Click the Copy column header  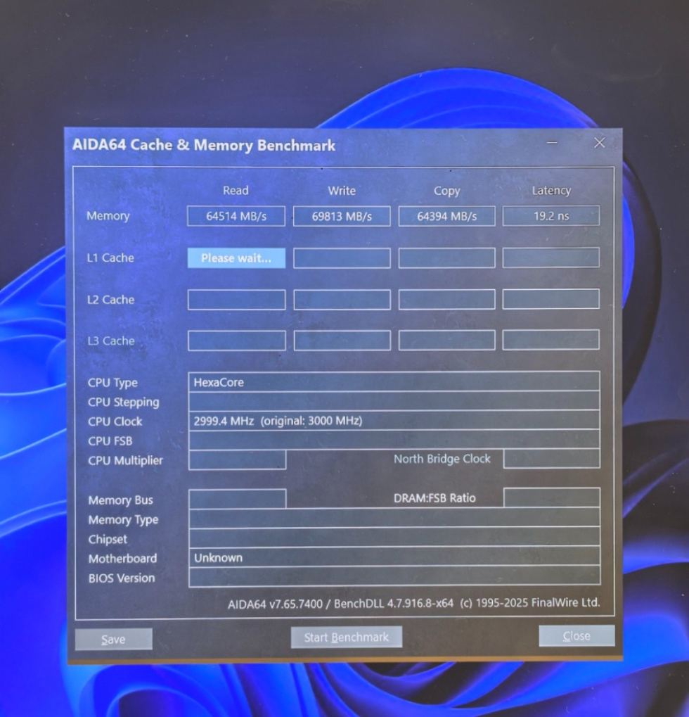click(x=447, y=191)
